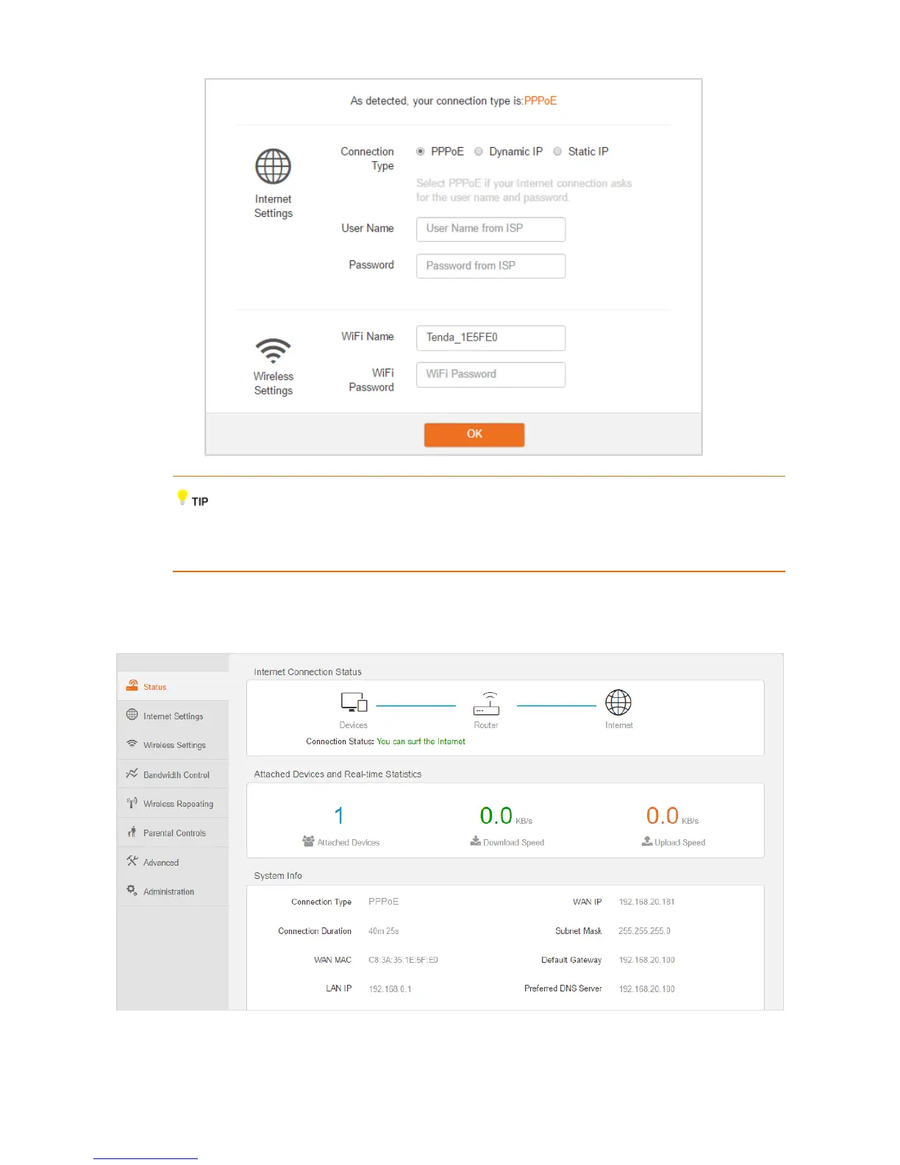The height and width of the screenshot is (1165, 900).
Task: Click the Wireless Settings WiFi icon in wizard
Action: tap(273, 351)
